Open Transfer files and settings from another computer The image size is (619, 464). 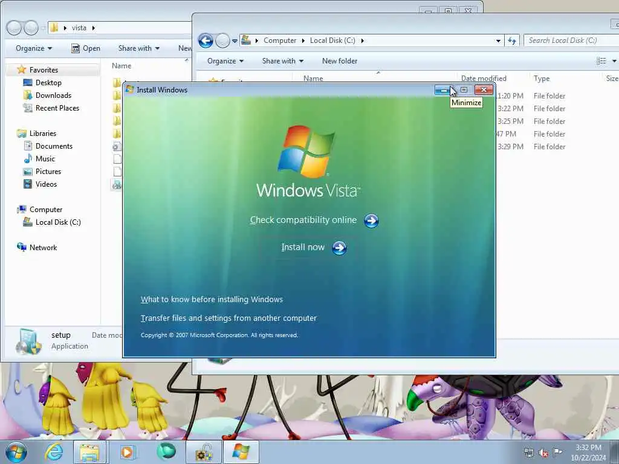(x=228, y=318)
